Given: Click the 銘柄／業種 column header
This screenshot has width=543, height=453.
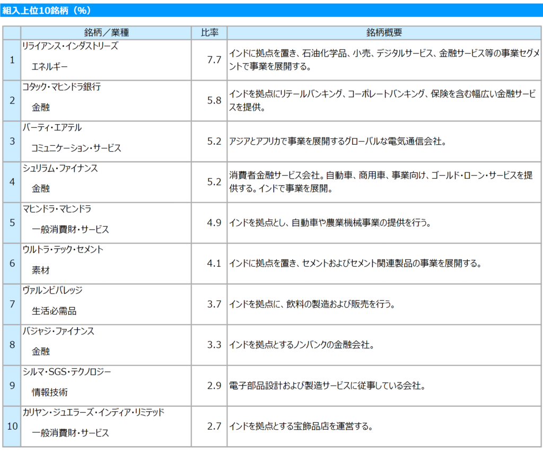Looking at the screenshot, I should tap(106, 32).
